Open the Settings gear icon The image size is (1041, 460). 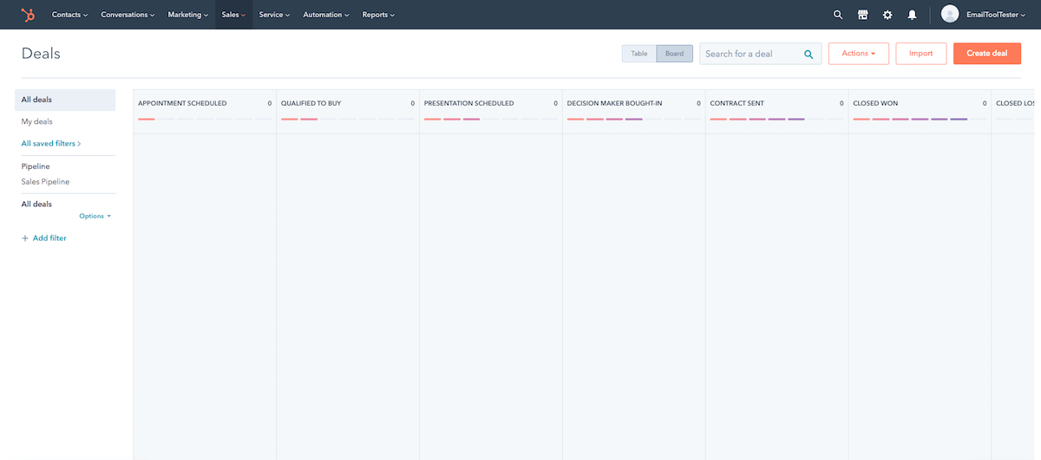[x=887, y=15]
